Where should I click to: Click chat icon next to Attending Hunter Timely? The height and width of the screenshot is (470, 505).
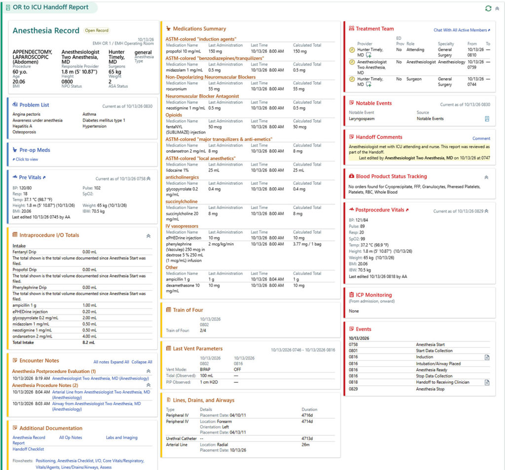tap(368, 55)
